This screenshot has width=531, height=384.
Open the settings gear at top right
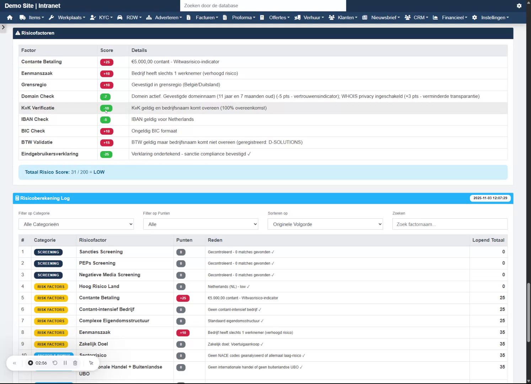[519, 6]
